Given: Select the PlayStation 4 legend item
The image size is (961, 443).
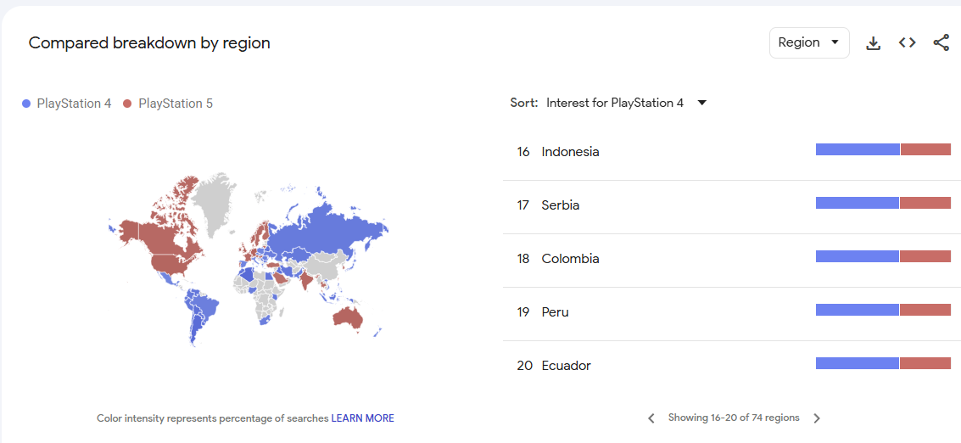Looking at the screenshot, I should 67,104.
